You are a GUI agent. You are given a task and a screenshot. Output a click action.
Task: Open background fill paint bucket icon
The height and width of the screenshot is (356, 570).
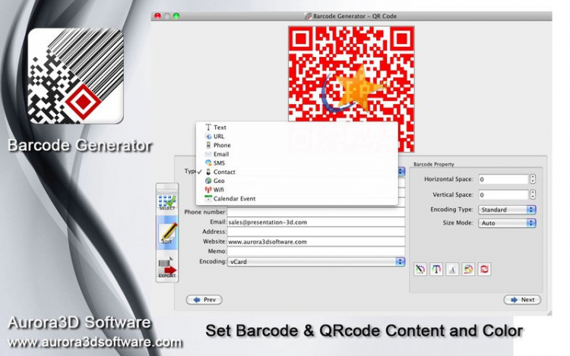click(468, 269)
